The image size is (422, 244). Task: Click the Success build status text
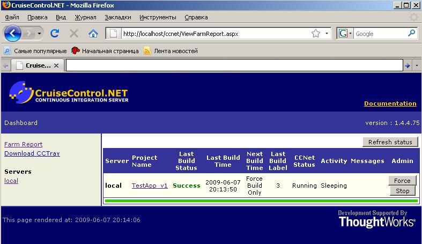(187, 186)
